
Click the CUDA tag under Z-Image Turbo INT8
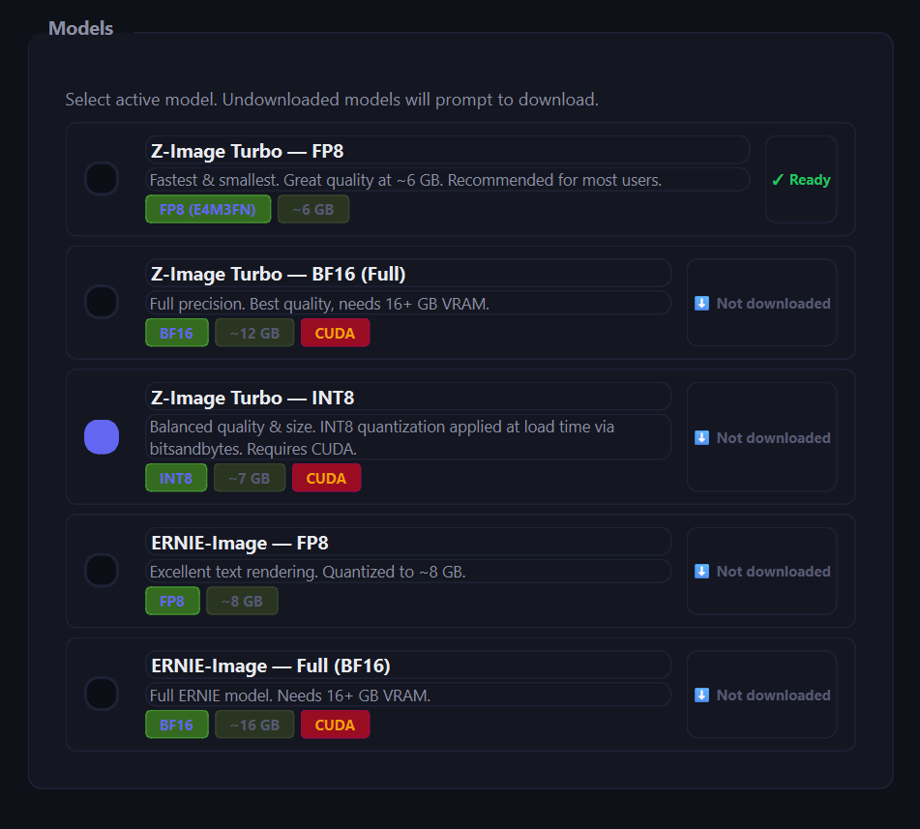(x=326, y=478)
